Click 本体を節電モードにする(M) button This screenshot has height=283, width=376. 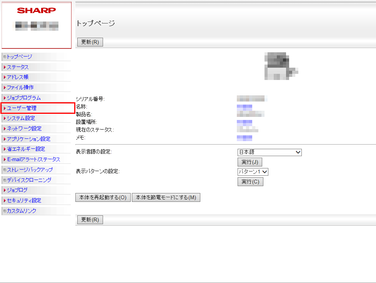[x=166, y=198]
